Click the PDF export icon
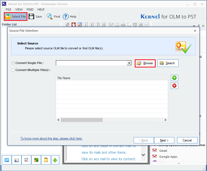Viewport: 207px width, 171px height. [135, 25]
